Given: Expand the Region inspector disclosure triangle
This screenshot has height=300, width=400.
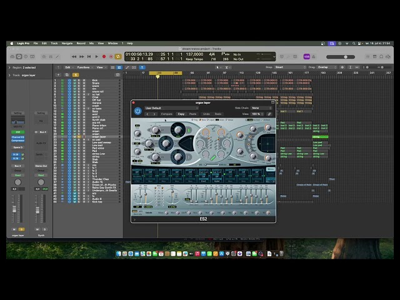Looking at the screenshot, I should [x=9, y=67].
